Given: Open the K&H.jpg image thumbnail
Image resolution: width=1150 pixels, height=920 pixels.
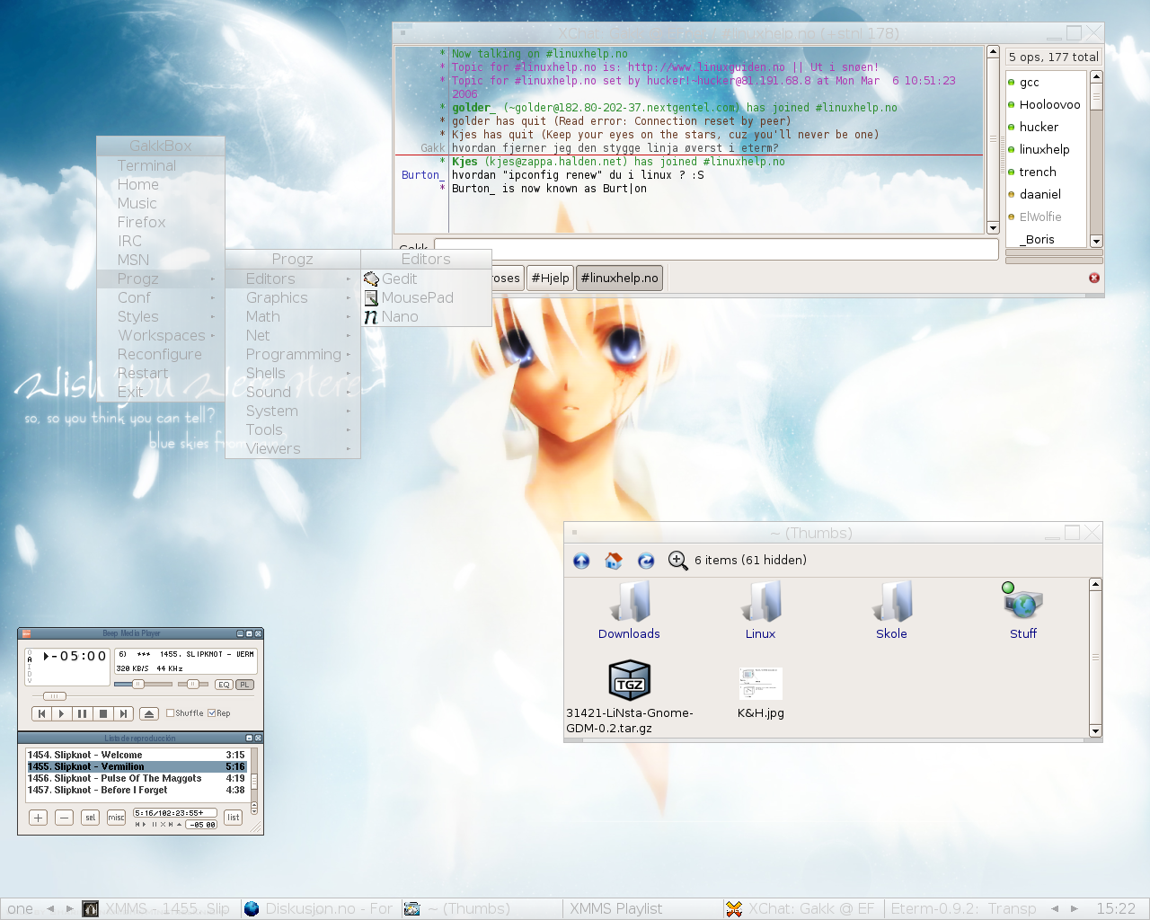Looking at the screenshot, I should coord(760,693).
